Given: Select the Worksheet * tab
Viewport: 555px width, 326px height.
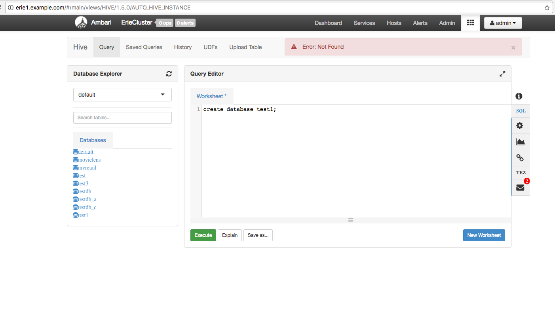Looking at the screenshot, I should coord(212,96).
